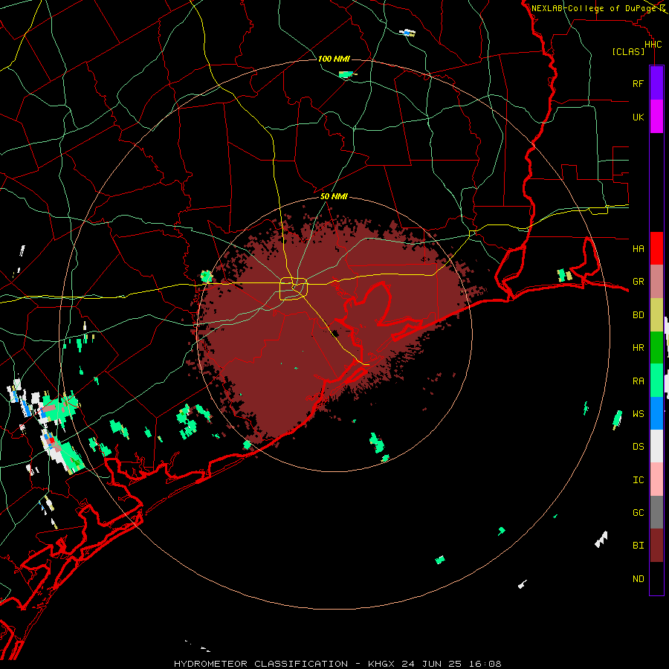Click the BD yellow legend swatch

(x=656, y=315)
